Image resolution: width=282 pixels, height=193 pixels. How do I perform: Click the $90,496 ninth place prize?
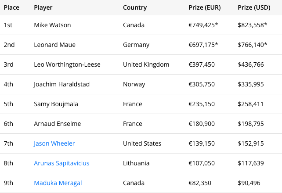click(249, 183)
